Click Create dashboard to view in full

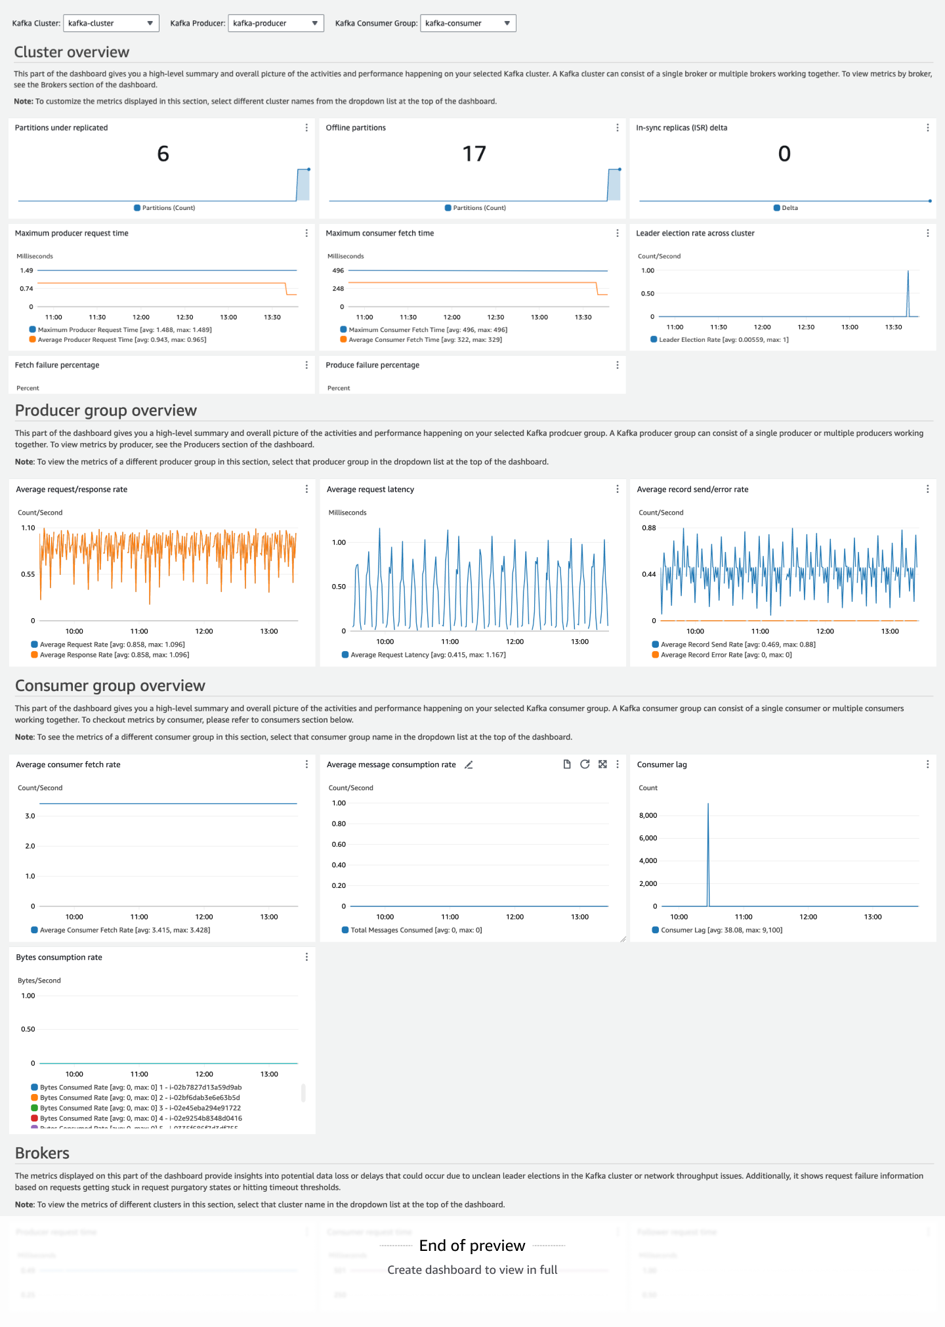coord(472,1270)
